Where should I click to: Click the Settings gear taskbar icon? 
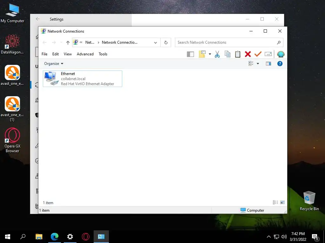click(x=70, y=237)
